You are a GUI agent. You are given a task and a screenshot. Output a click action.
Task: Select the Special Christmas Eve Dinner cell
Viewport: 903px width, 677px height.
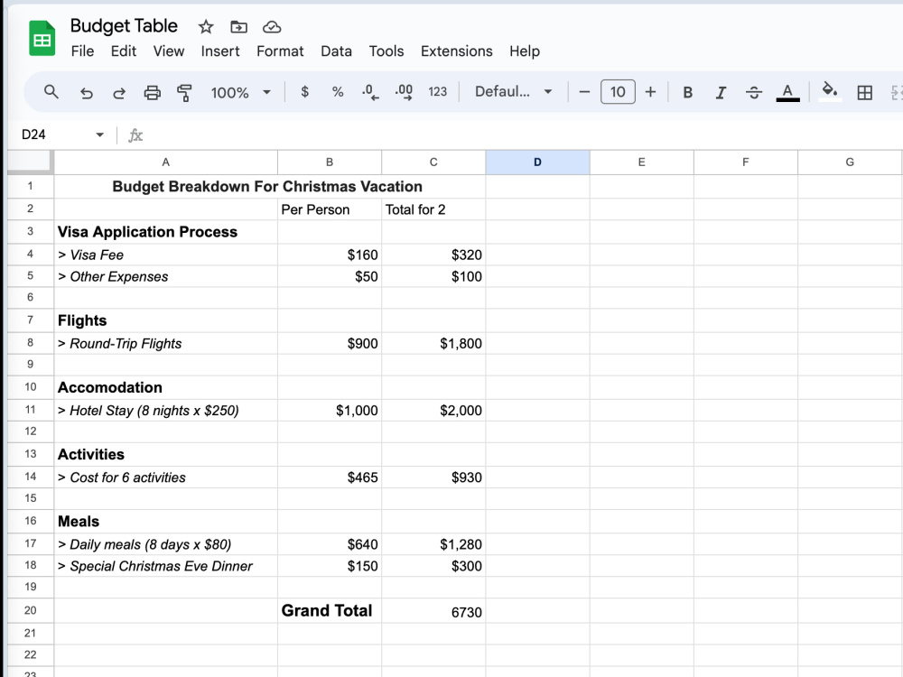(x=166, y=566)
